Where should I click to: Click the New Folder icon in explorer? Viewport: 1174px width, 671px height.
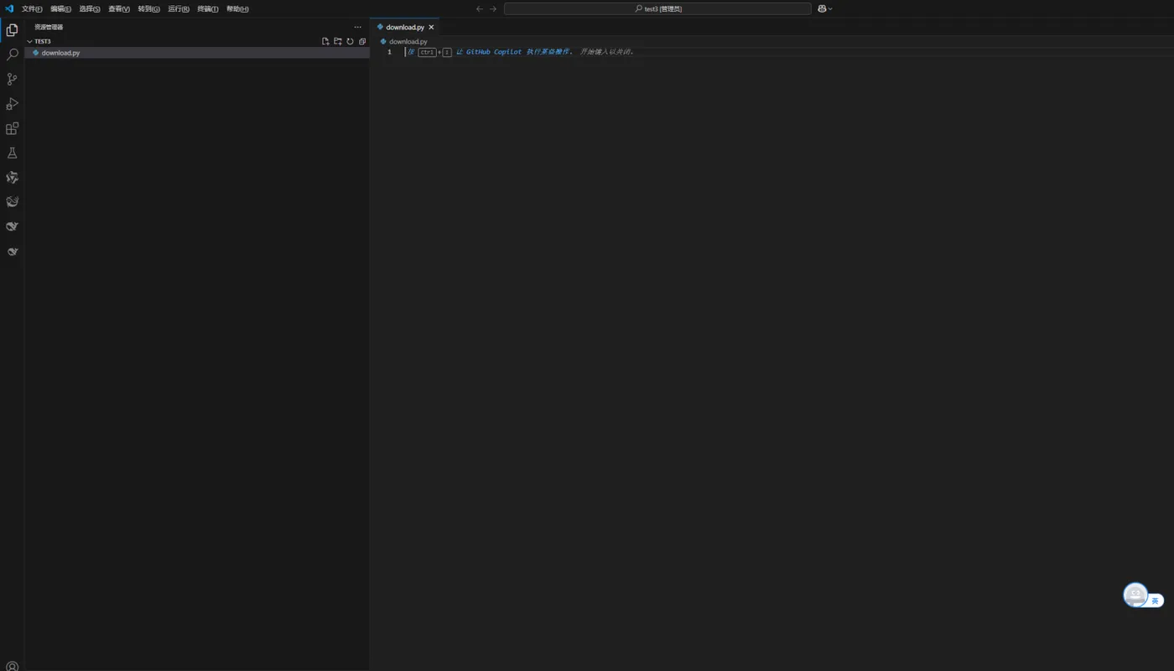pos(338,41)
